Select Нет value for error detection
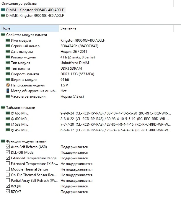 point(63,91)
